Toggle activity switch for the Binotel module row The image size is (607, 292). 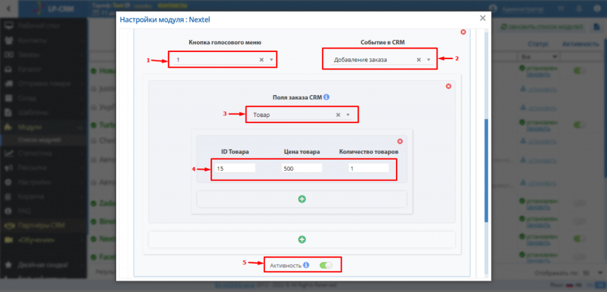(x=579, y=221)
